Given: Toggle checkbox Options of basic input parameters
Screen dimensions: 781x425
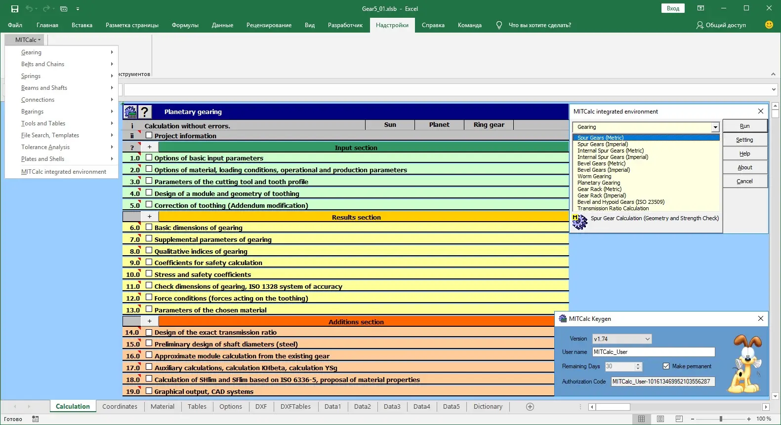Looking at the screenshot, I should coord(149,157).
